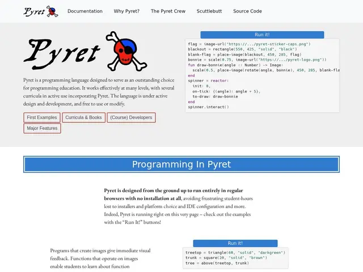Click the 'flag = image-url' code line

249,44
